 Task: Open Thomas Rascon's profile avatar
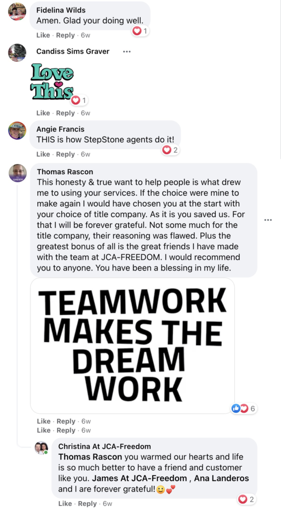(17, 173)
